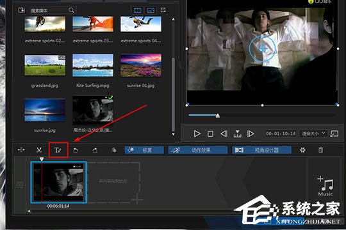The width and height of the screenshot is (346, 230).
Task: Toggle the video media filter button
Action: (x=138, y=10)
